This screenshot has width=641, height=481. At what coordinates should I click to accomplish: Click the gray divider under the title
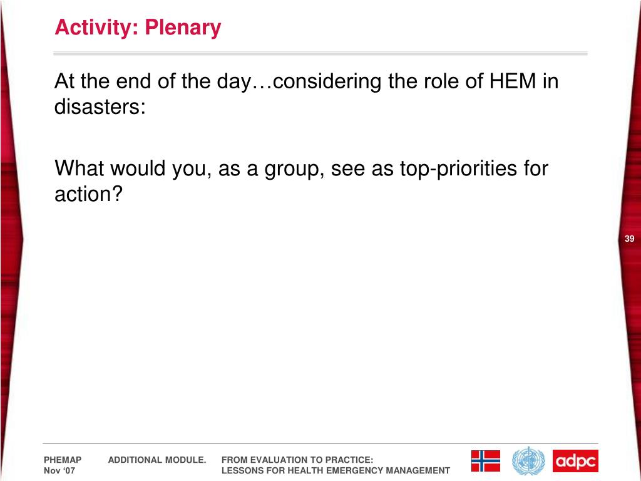pos(320,54)
